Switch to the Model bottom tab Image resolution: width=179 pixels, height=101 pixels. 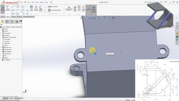[11, 98]
